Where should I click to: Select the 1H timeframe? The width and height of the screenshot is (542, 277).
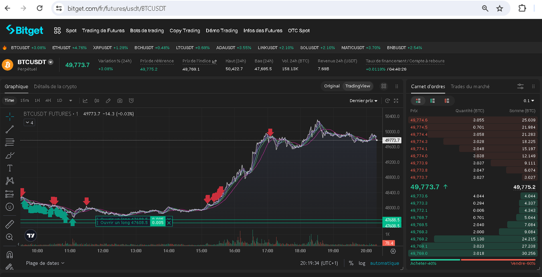[x=37, y=101]
